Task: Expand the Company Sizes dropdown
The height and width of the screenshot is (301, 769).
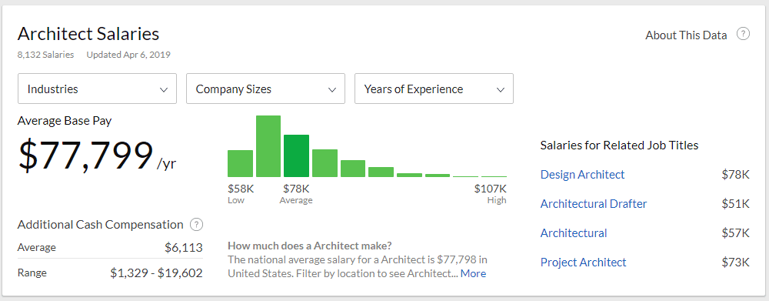Action: tap(265, 89)
